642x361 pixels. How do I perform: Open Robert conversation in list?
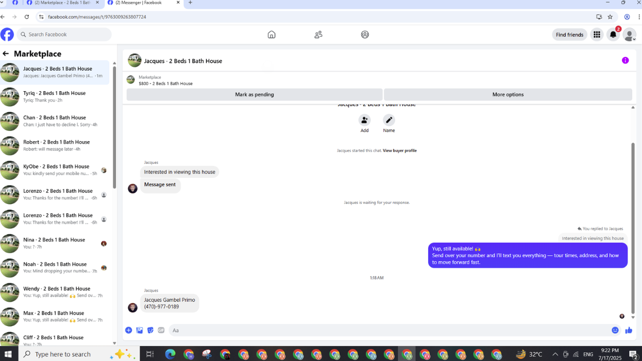tap(55, 146)
